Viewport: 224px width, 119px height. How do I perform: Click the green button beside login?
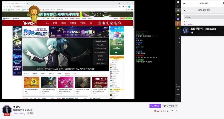(x=129, y=18)
